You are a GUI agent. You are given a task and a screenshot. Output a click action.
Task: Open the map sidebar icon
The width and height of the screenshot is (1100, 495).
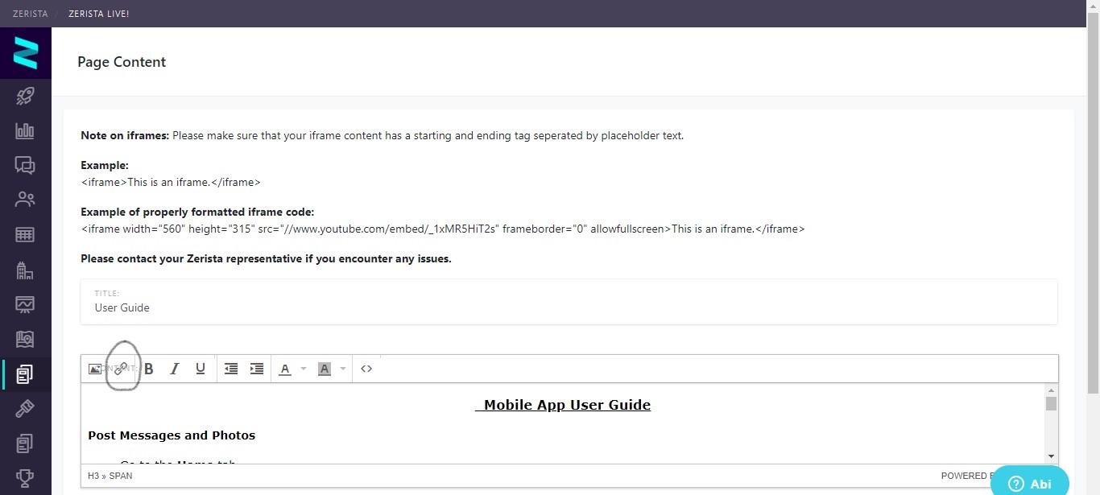[26, 340]
